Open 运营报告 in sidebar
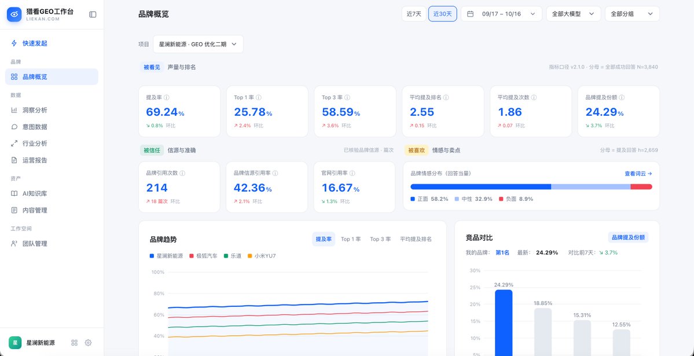Screen dimensions: 694x356 coord(52,160)
